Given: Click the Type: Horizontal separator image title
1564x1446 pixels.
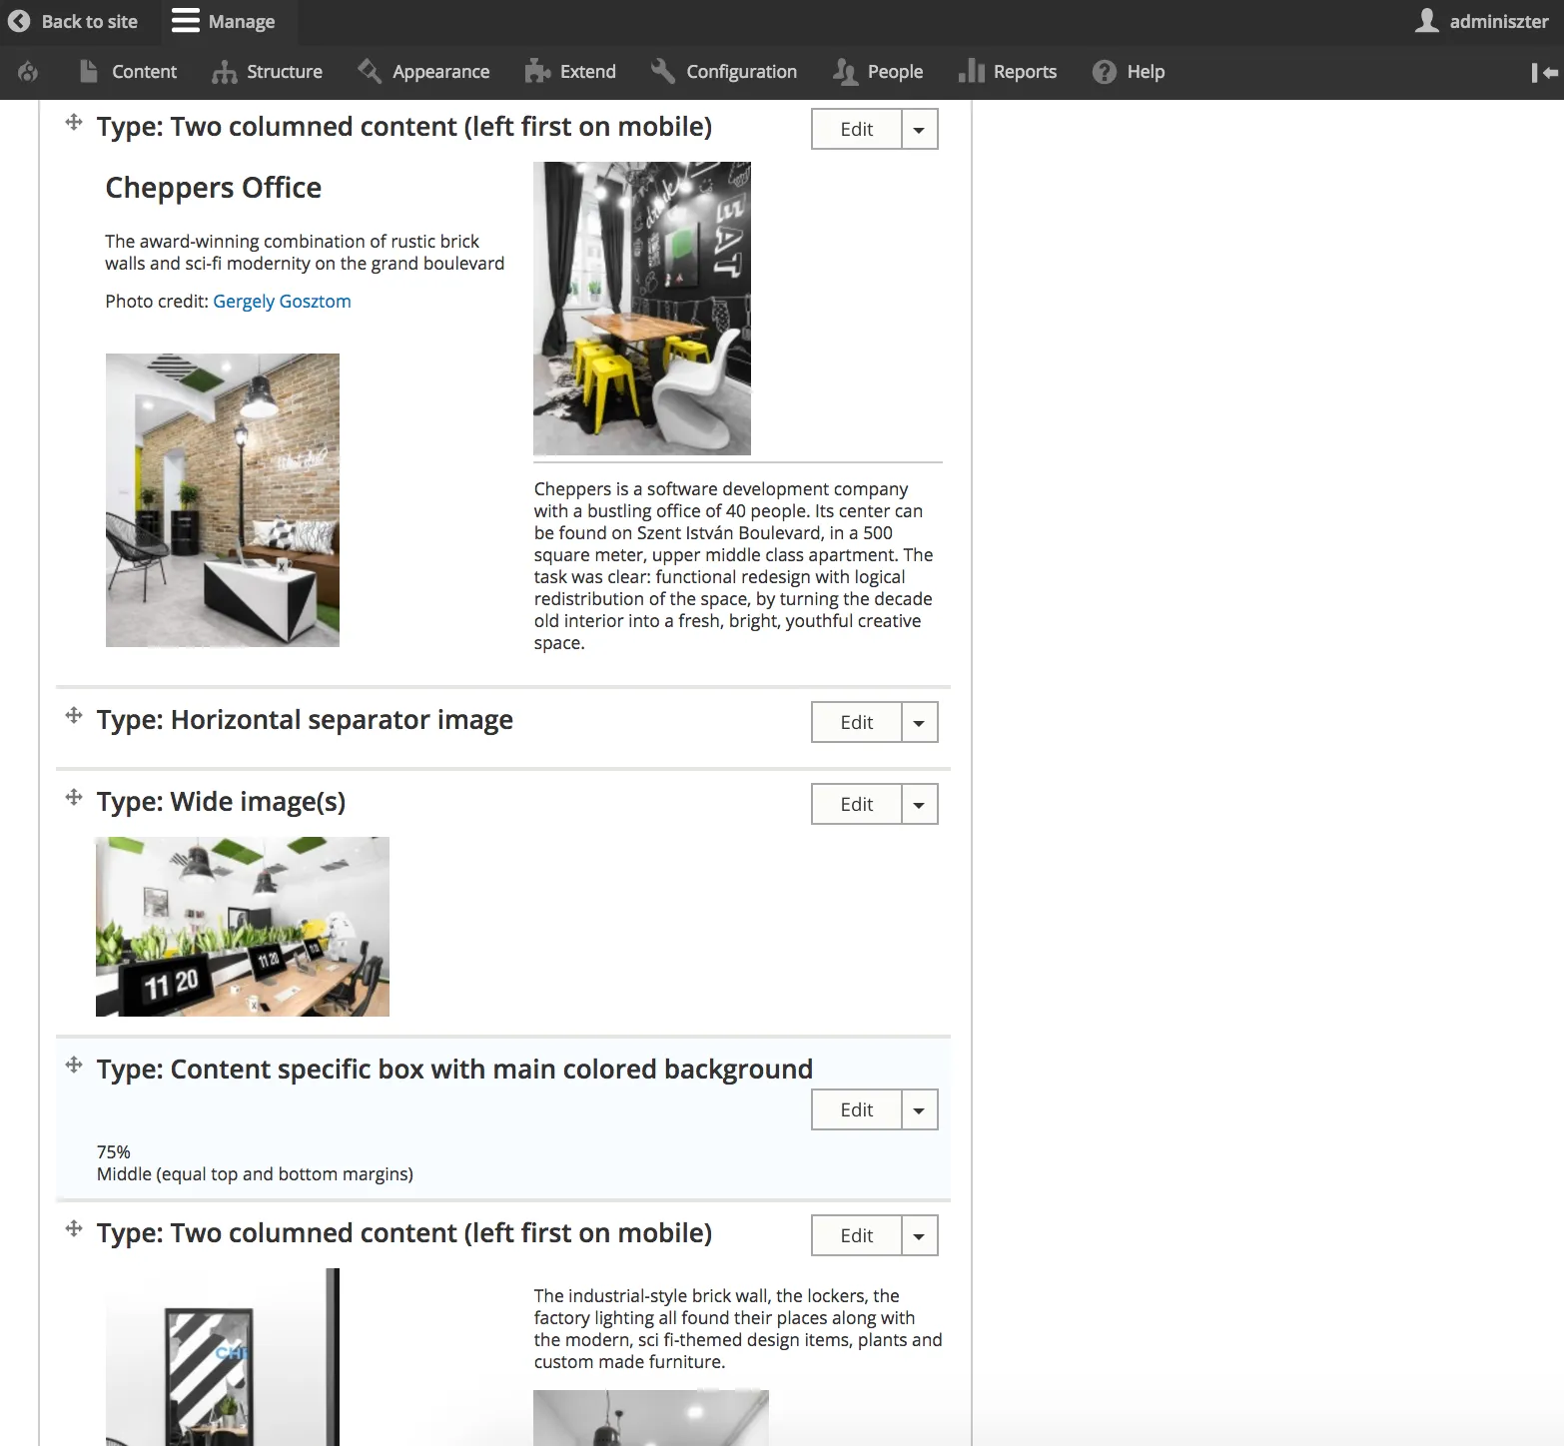Looking at the screenshot, I should click(x=305, y=720).
